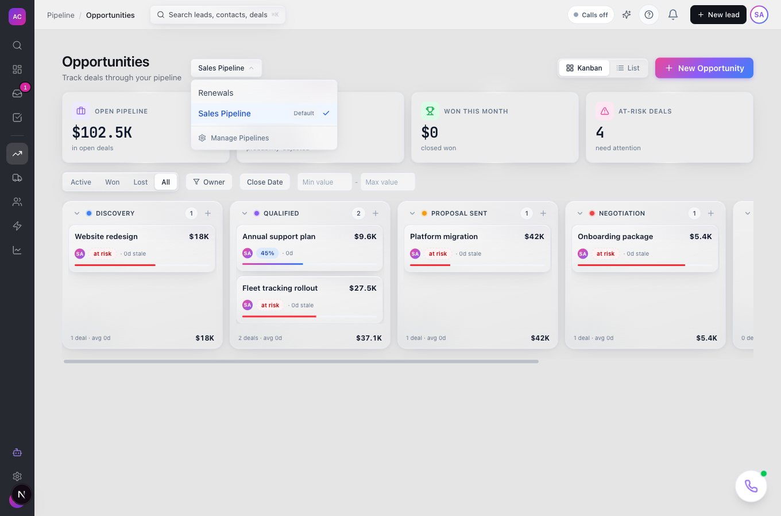Add a deal to the Proposal Sent column

pyautogui.click(x=543, y=213)
